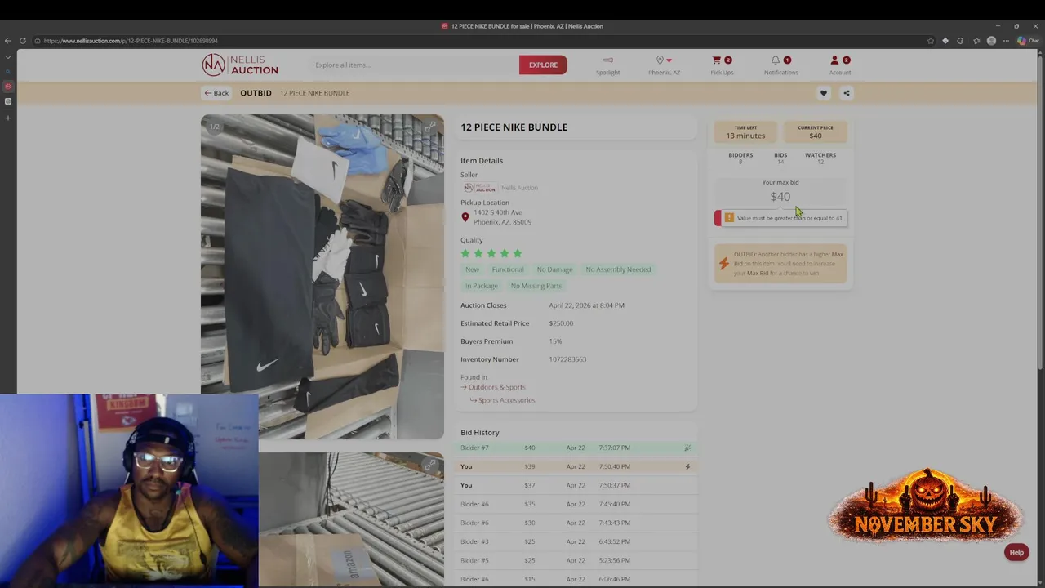1045x588 pixels.
Task: Focus the Explore all items search field
Action: tap(412, 65)
